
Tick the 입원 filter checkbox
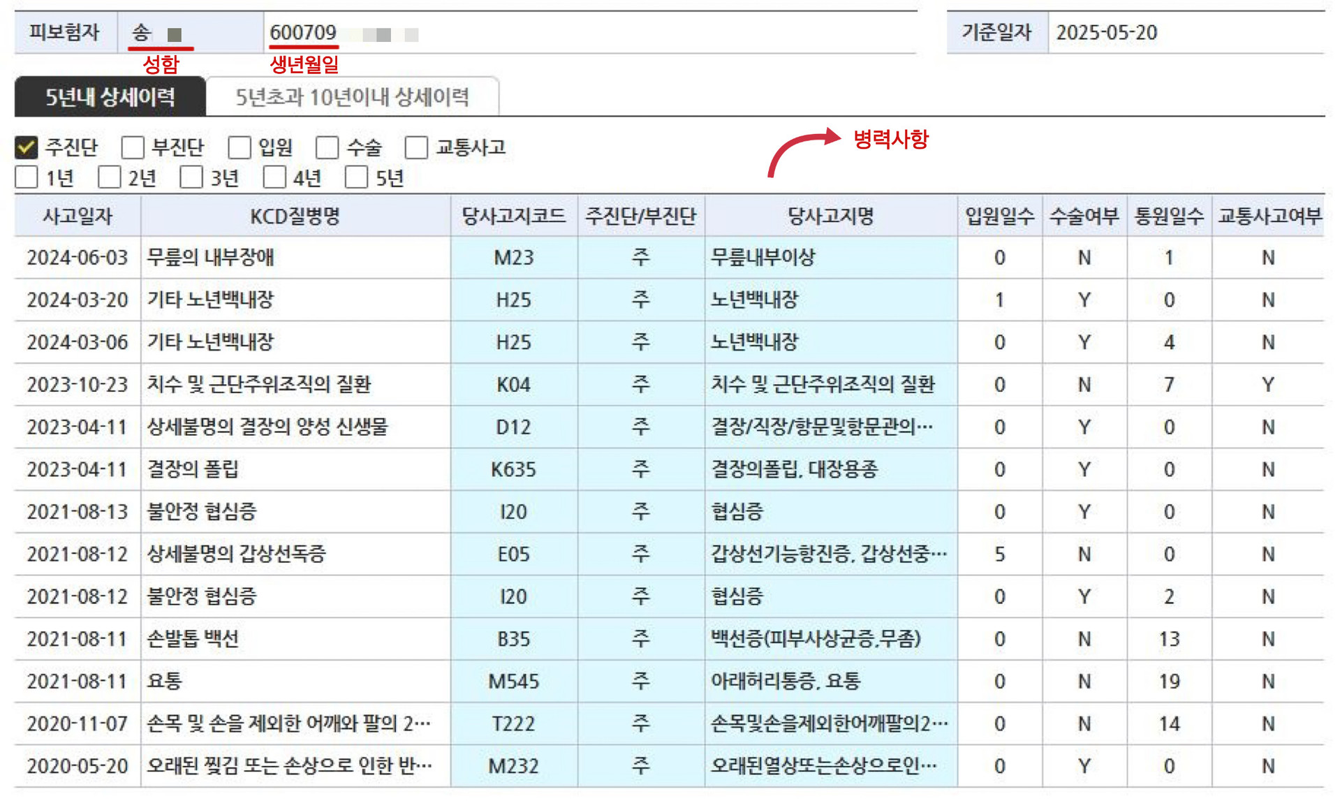tap(240, 147)
